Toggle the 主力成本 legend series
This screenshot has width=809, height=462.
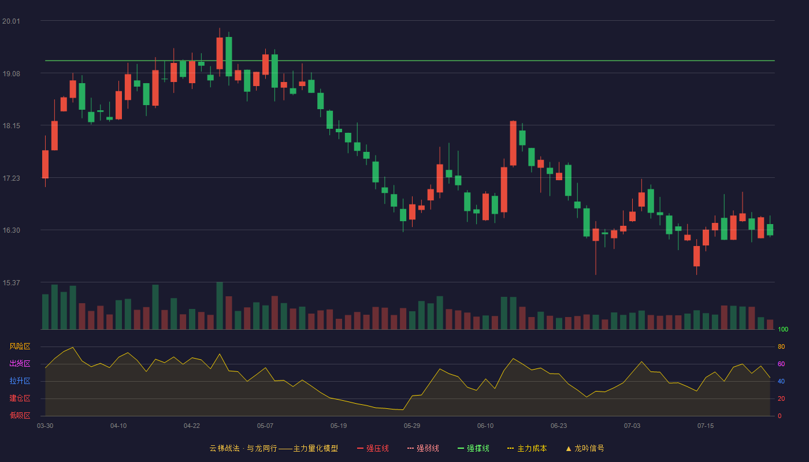click(527, 448)
